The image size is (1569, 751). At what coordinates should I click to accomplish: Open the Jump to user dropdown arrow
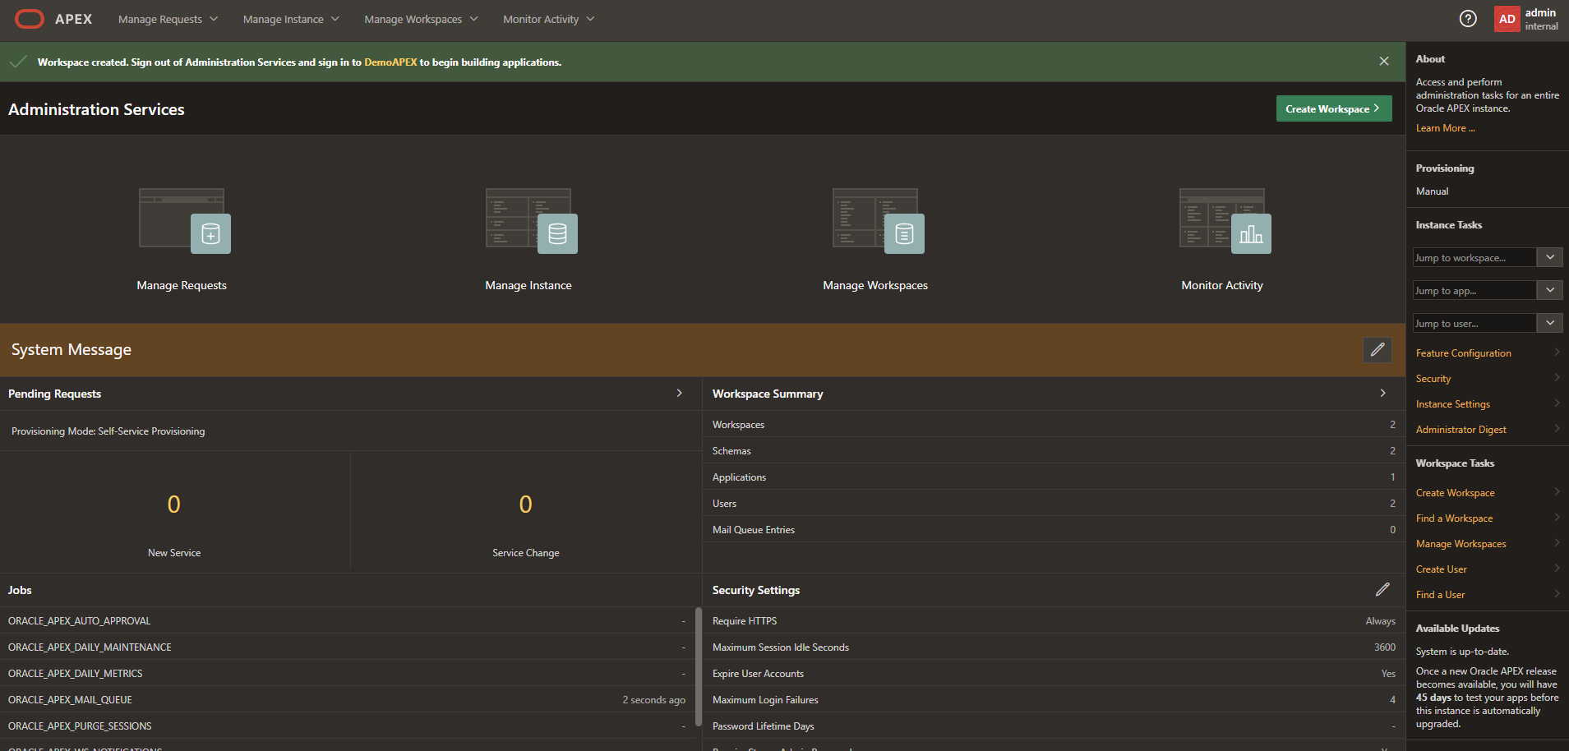(1549, 323)
